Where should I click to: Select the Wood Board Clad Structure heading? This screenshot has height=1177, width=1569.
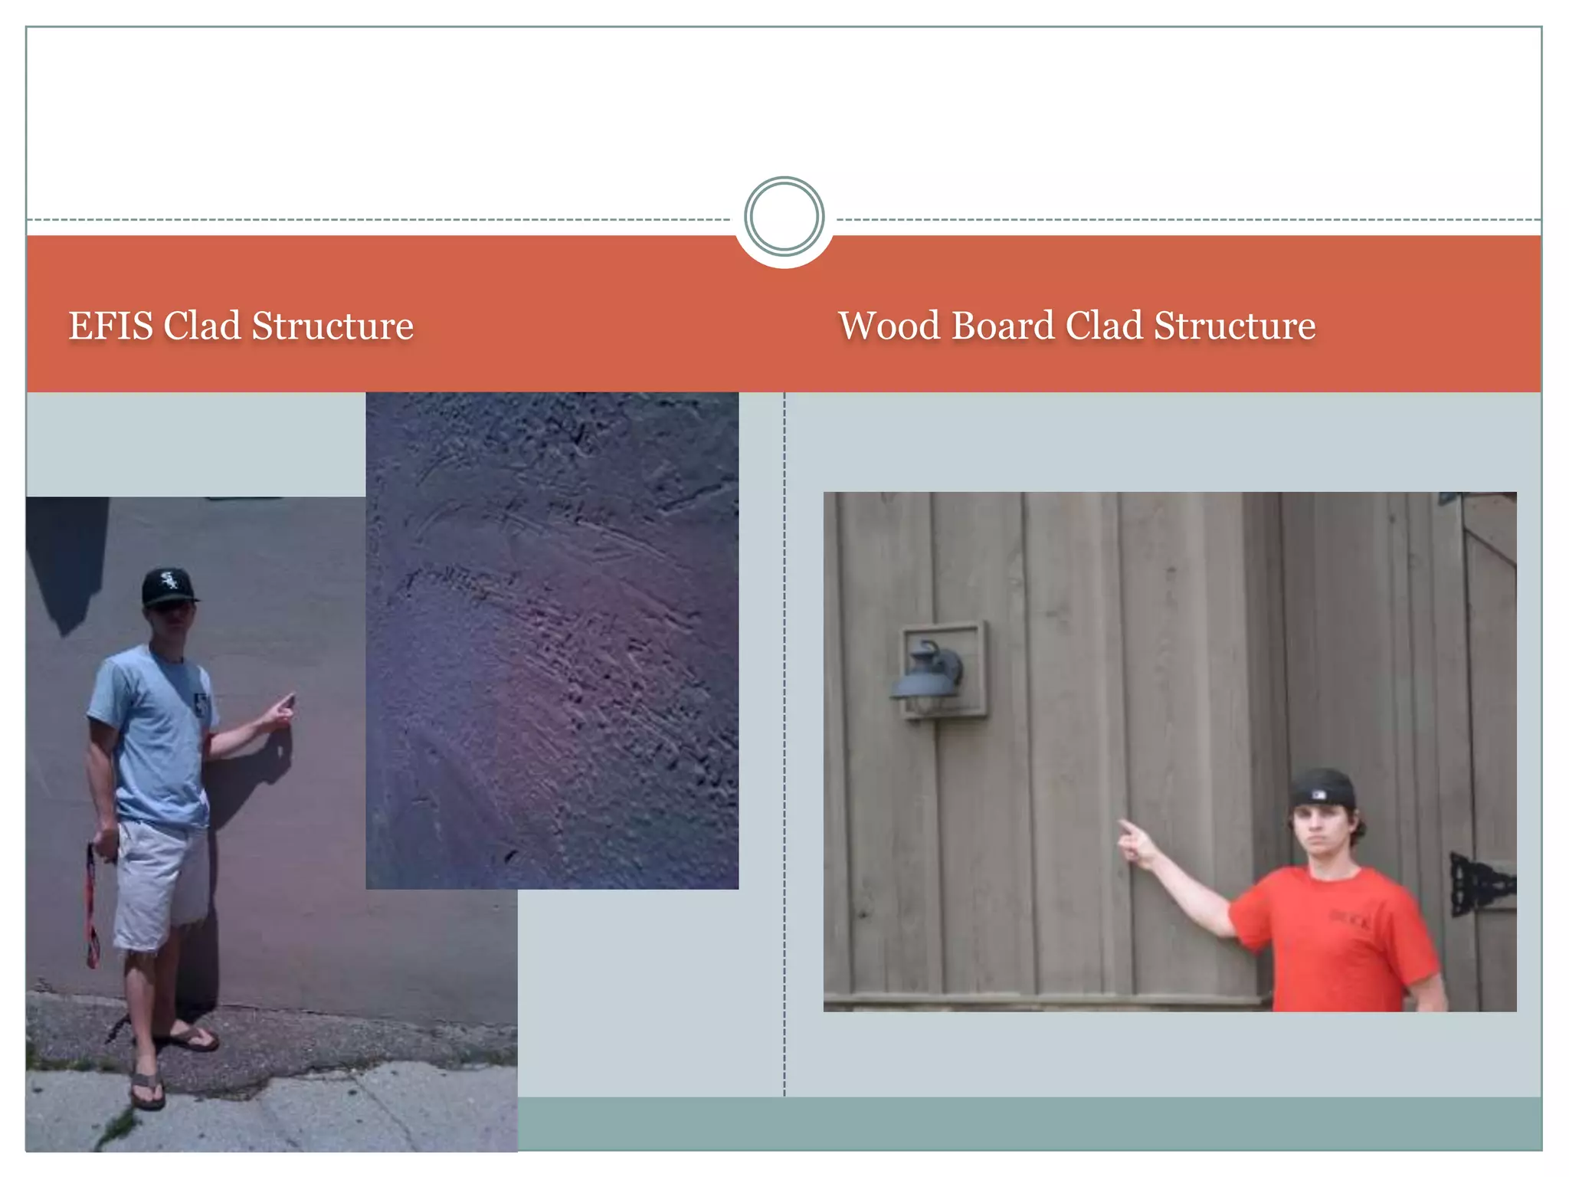click(1076, 326)
